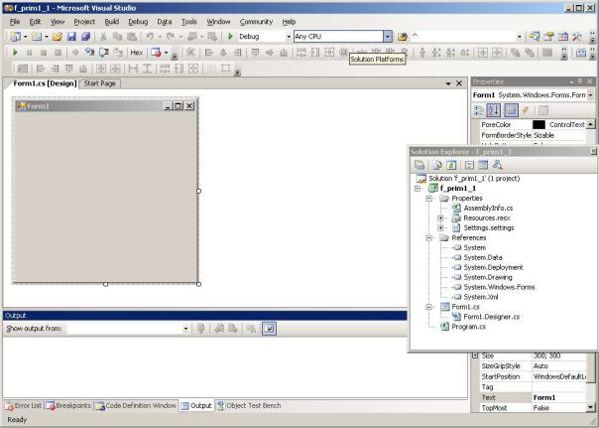
Task: Toggle word wrap in the Output window toolbar
Action: (269, 329)
